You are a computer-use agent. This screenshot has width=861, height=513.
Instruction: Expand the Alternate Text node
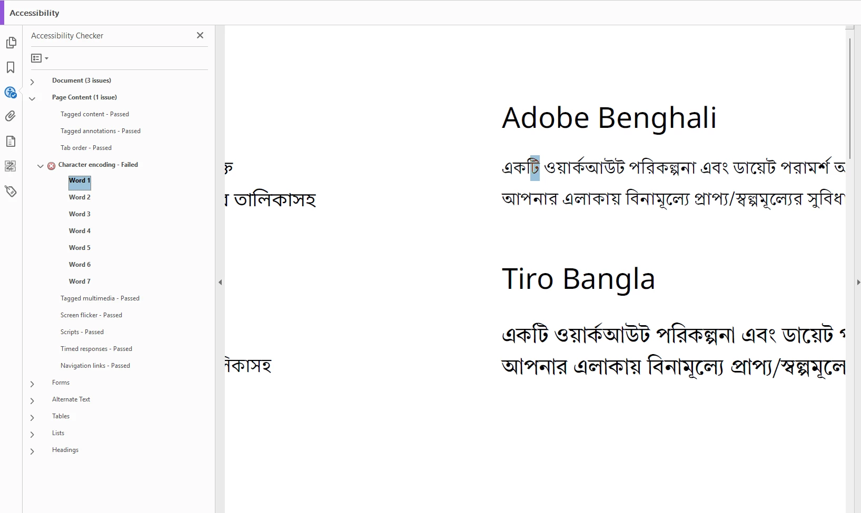[32, 401]
